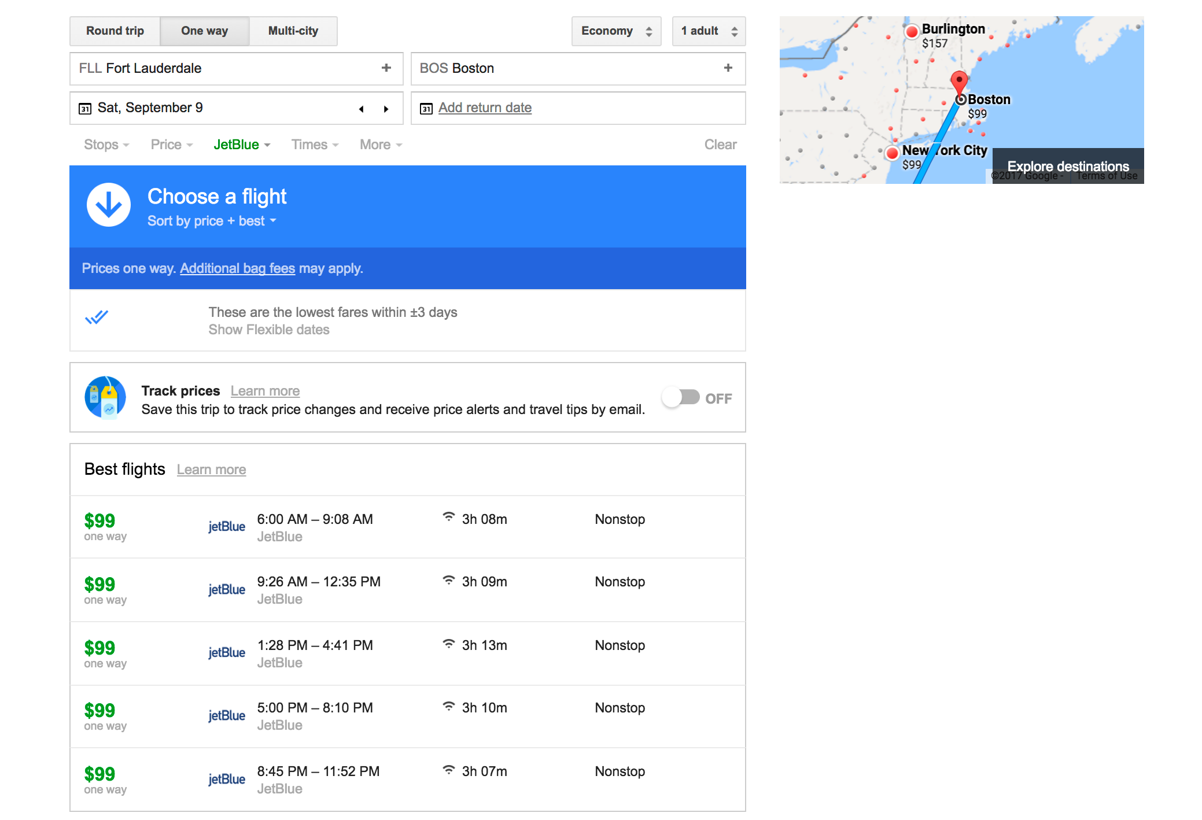Go to next departure date arrow
This screenshot has height=820, width=1202.
(386, 109)
